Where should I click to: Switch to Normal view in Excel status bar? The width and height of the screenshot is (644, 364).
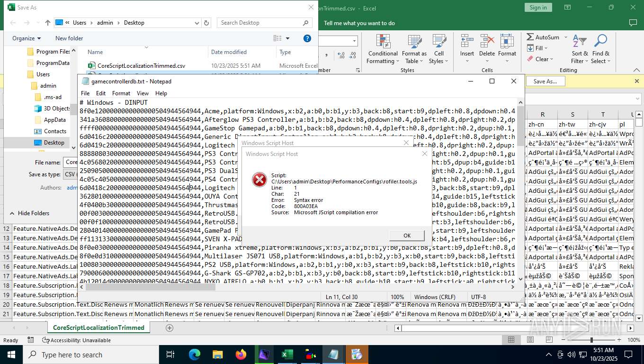pyautogui.click(x=511, y=340)
